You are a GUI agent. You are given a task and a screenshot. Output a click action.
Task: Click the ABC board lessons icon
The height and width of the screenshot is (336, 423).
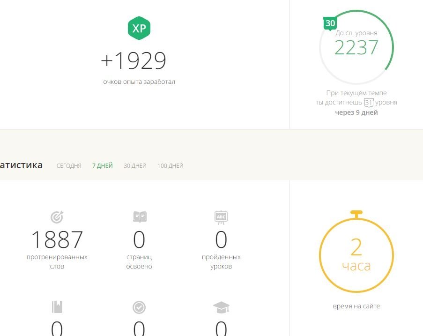221,217
